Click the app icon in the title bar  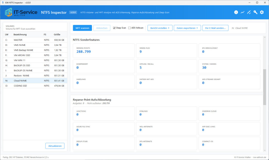3,3
